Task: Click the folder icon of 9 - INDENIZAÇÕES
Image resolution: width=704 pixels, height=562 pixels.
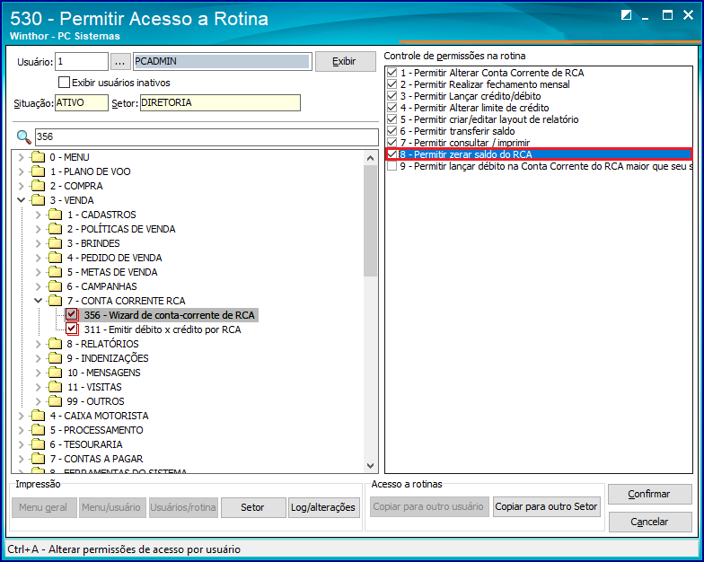Action: click(56, 358)
